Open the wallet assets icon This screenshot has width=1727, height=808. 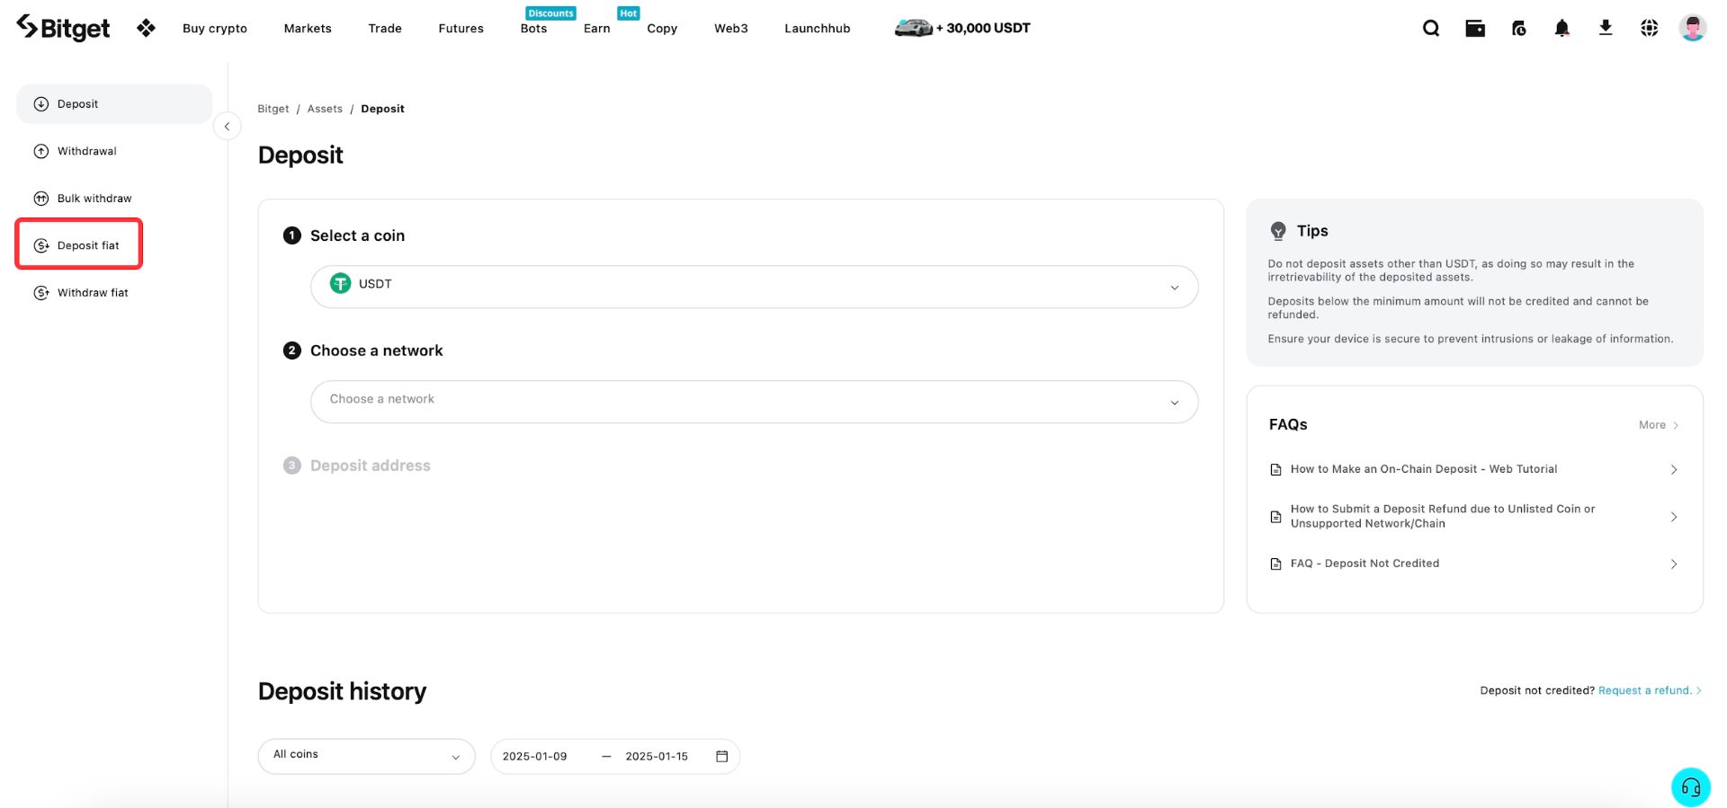tap(1475, 28)
